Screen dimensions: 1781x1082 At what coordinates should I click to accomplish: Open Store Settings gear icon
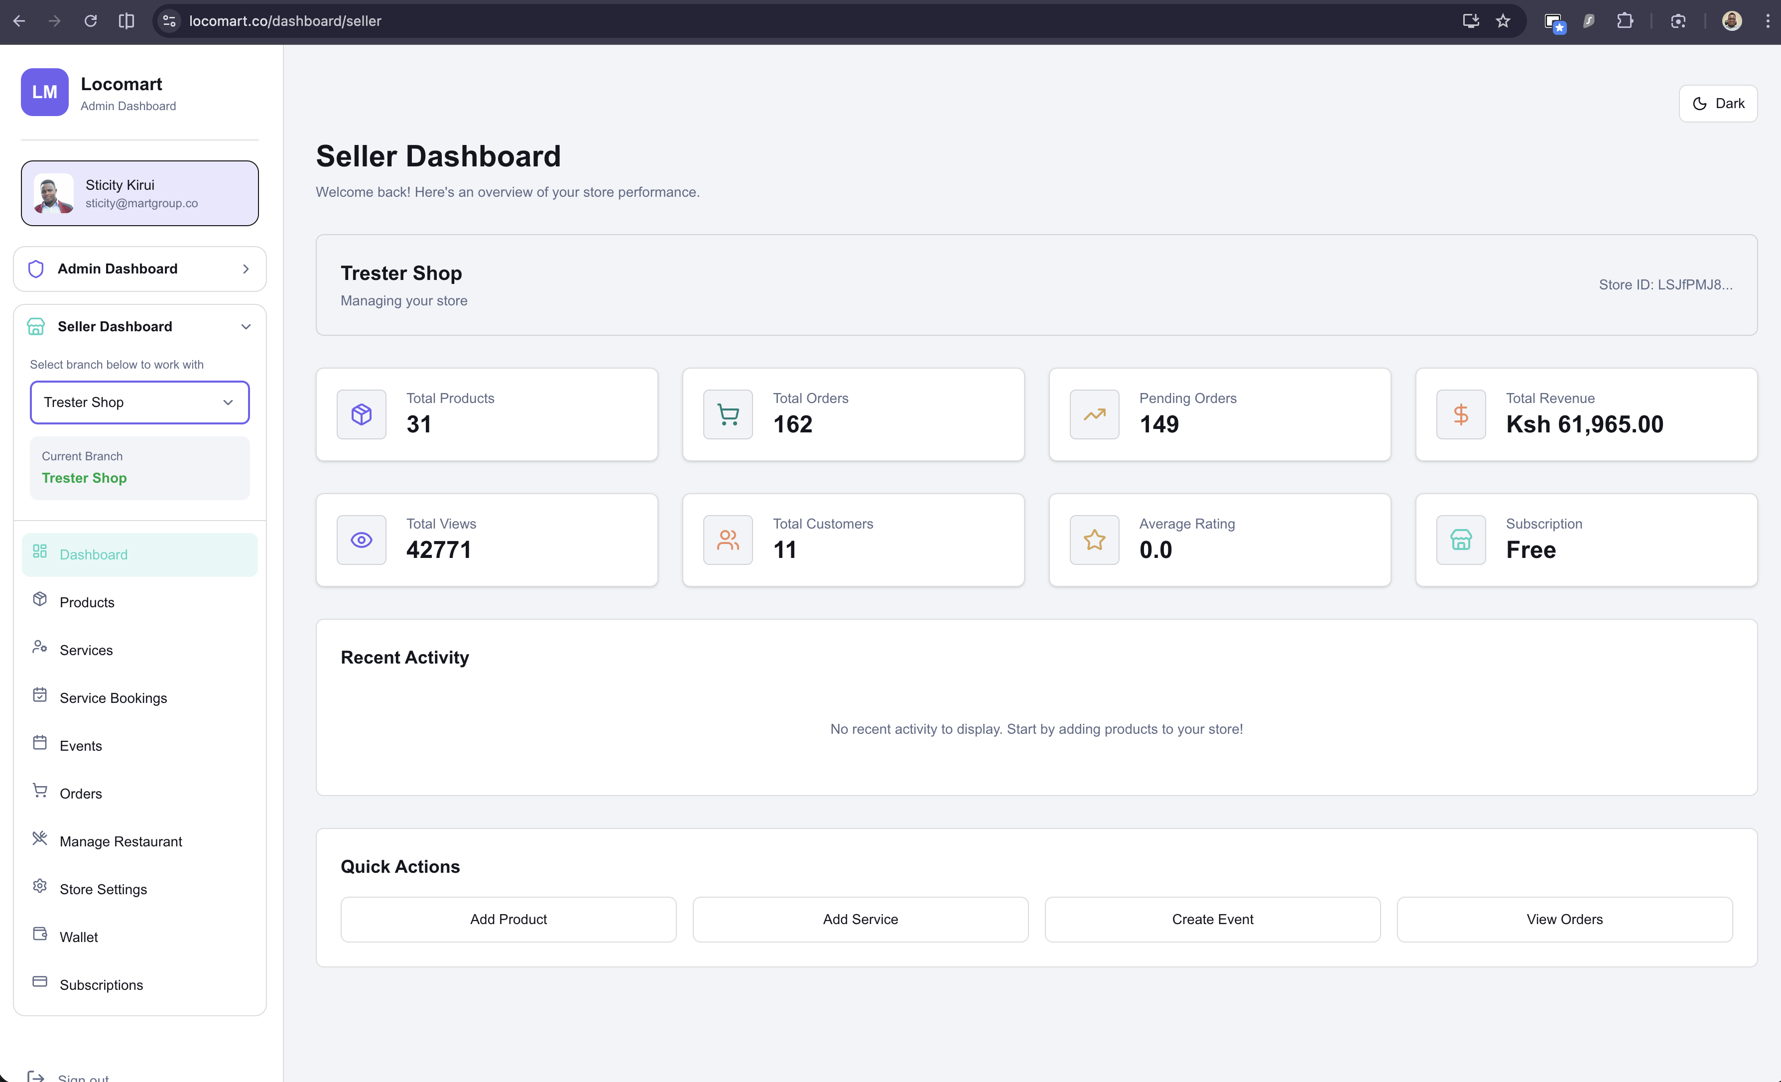pos(40,888)
